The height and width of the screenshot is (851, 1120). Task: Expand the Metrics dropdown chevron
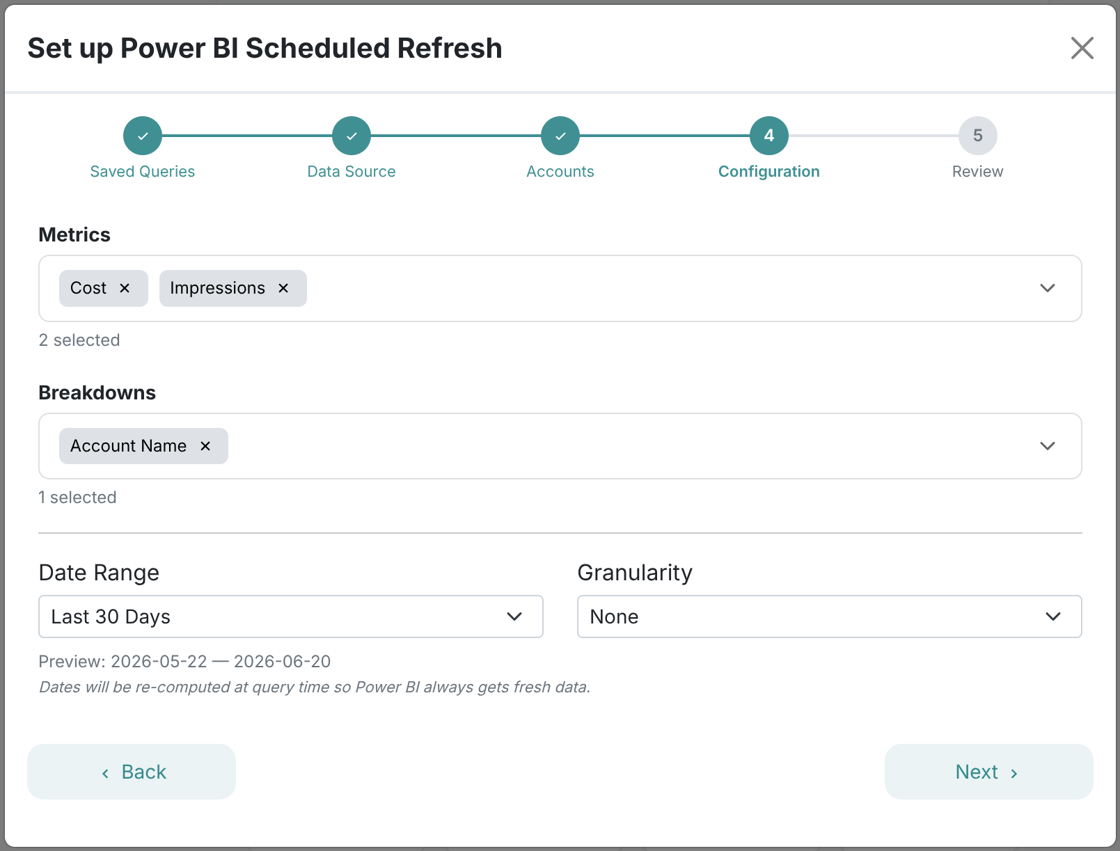tap(1048, 288)
